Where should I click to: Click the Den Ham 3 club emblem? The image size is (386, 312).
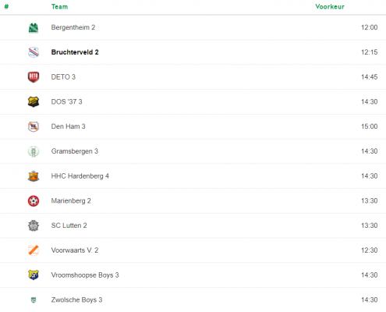pos(34,126)
